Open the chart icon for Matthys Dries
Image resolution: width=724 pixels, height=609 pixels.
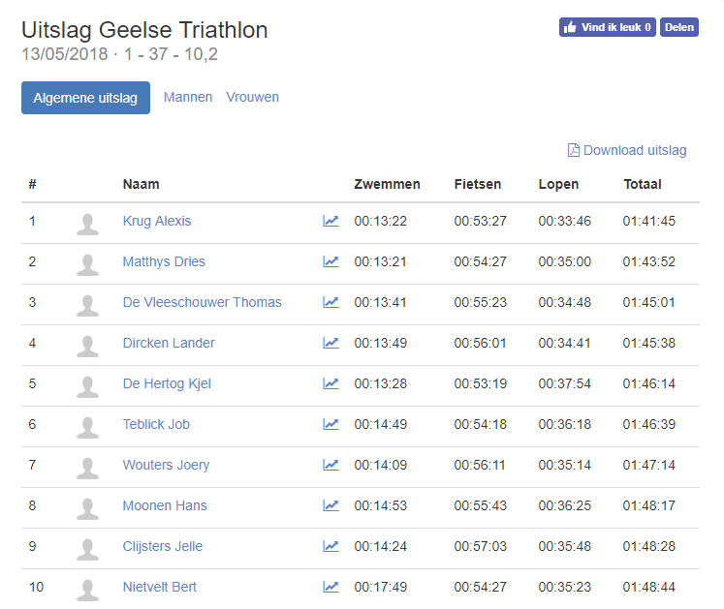[331, 261]
